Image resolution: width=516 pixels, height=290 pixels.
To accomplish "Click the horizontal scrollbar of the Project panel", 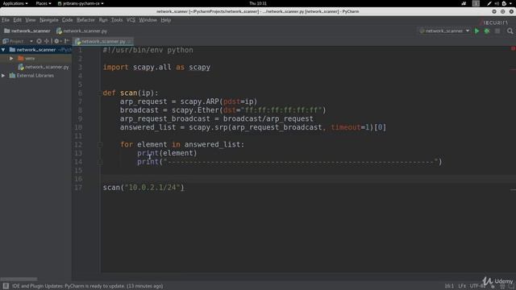I will click(x=19, y=279).
